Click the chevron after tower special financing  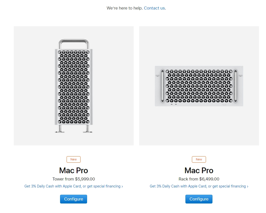(122, 186)
